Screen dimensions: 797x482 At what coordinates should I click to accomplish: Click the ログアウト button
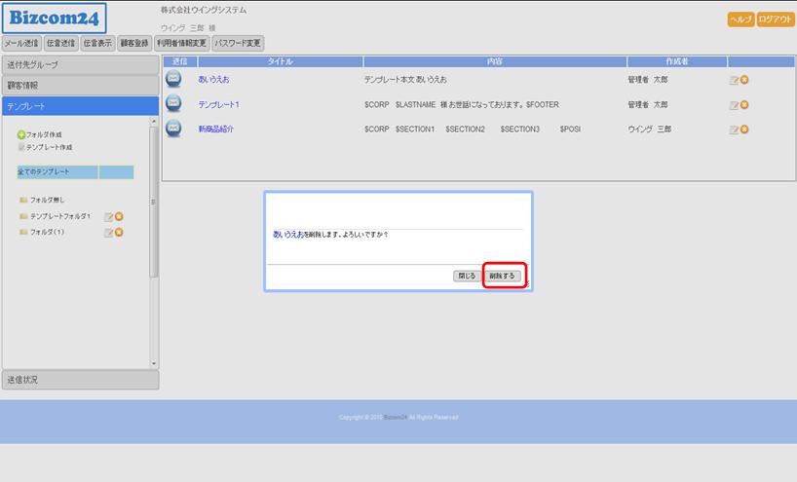coord(776,19)
